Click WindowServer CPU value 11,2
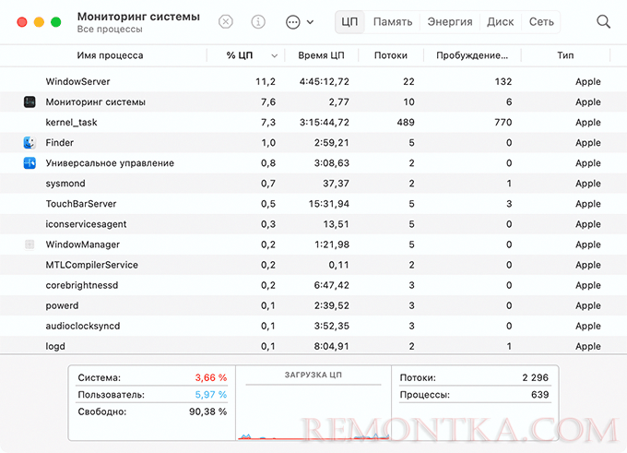The width and height of the screenshot is (627, 453). [x=266, y=81]
